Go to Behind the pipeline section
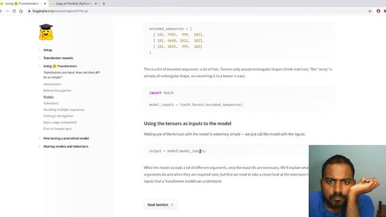The height and width of the screenshot is (217, 386). (x=57, y=90)
